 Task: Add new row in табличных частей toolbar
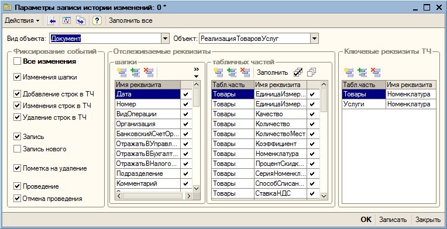coord(218,72)
